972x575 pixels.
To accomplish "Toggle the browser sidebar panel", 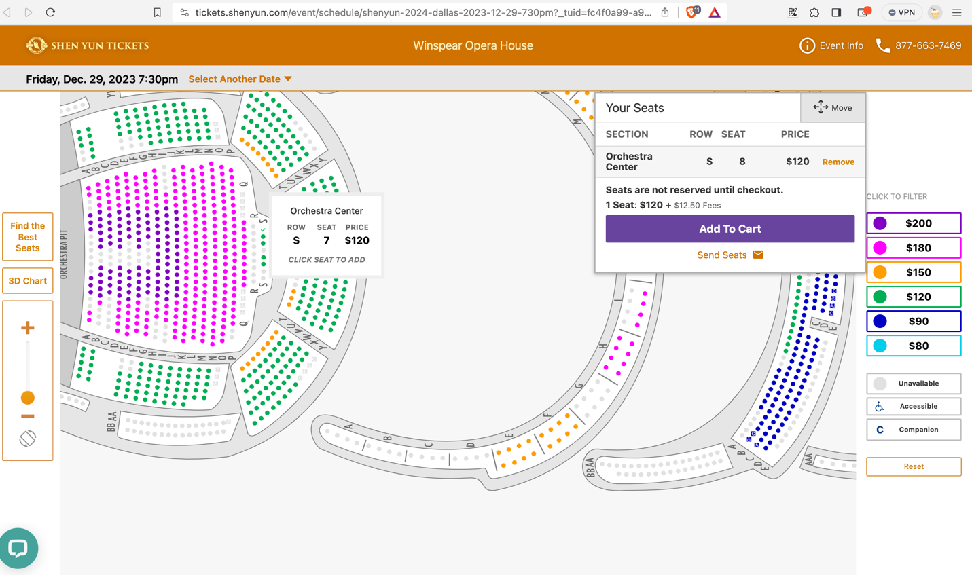I will (836, 12).
